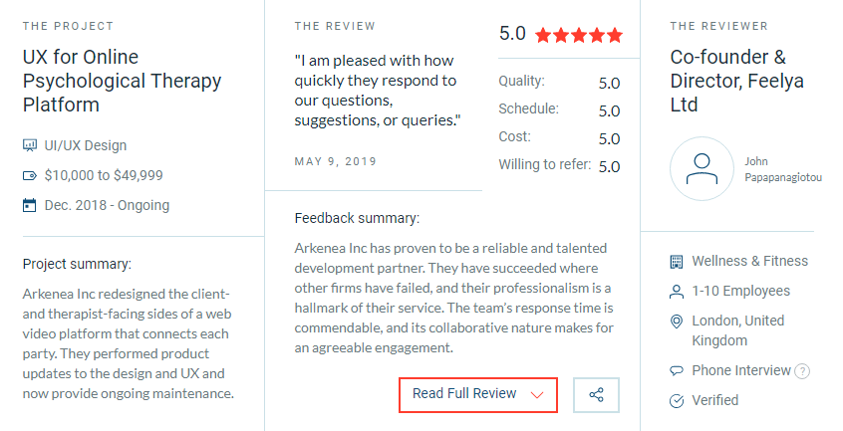The image size is (843, 431).
Task: Click the red chevron on Read Full Review
Action: point(536,395)
